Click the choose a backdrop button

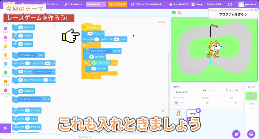(x=251, y=133)
